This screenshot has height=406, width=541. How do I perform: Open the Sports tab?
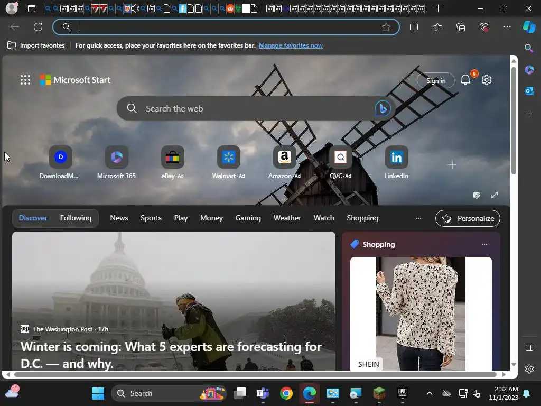click(x=151, y=218)
